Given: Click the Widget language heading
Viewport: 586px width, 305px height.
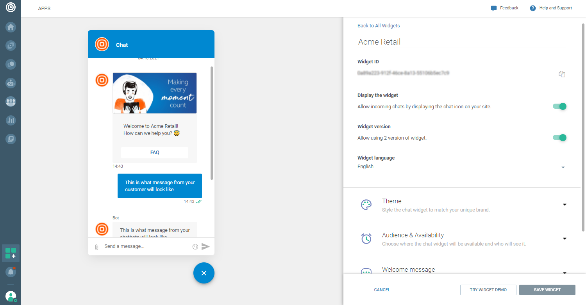Looking at the screenshot, I should [x=376, y=158].
